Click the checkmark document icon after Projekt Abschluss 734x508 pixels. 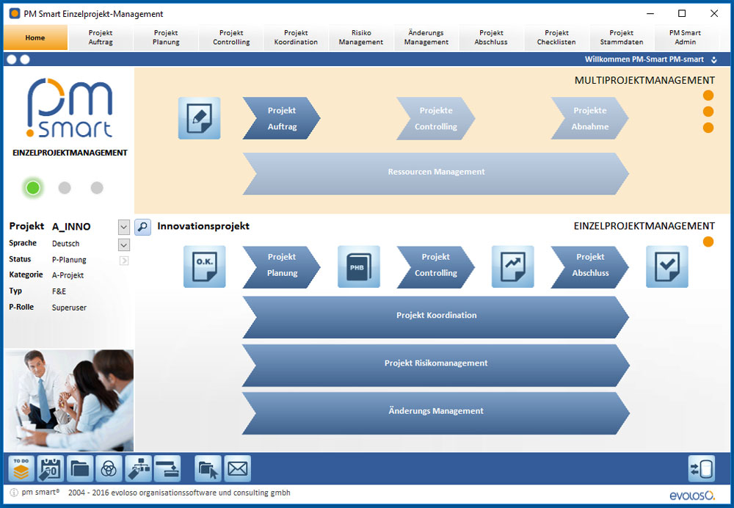[x=666, y=266]
